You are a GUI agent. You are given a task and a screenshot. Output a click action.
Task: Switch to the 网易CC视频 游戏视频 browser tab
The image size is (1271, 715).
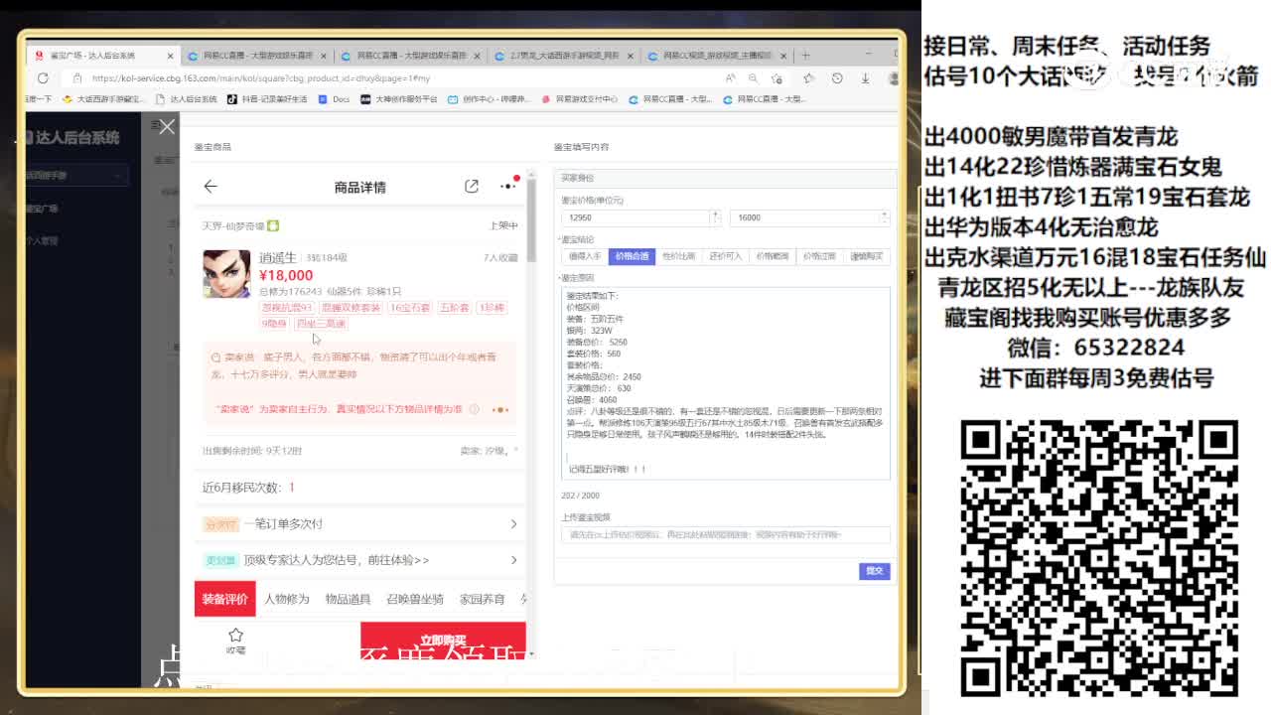click(716, 56)
